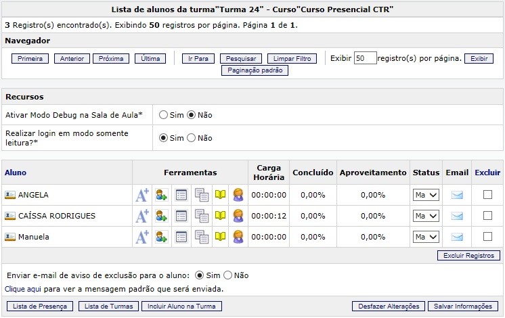Check the Excluir checkbox for ANGELA
The image size is (505, 318).
click(487, 195)
